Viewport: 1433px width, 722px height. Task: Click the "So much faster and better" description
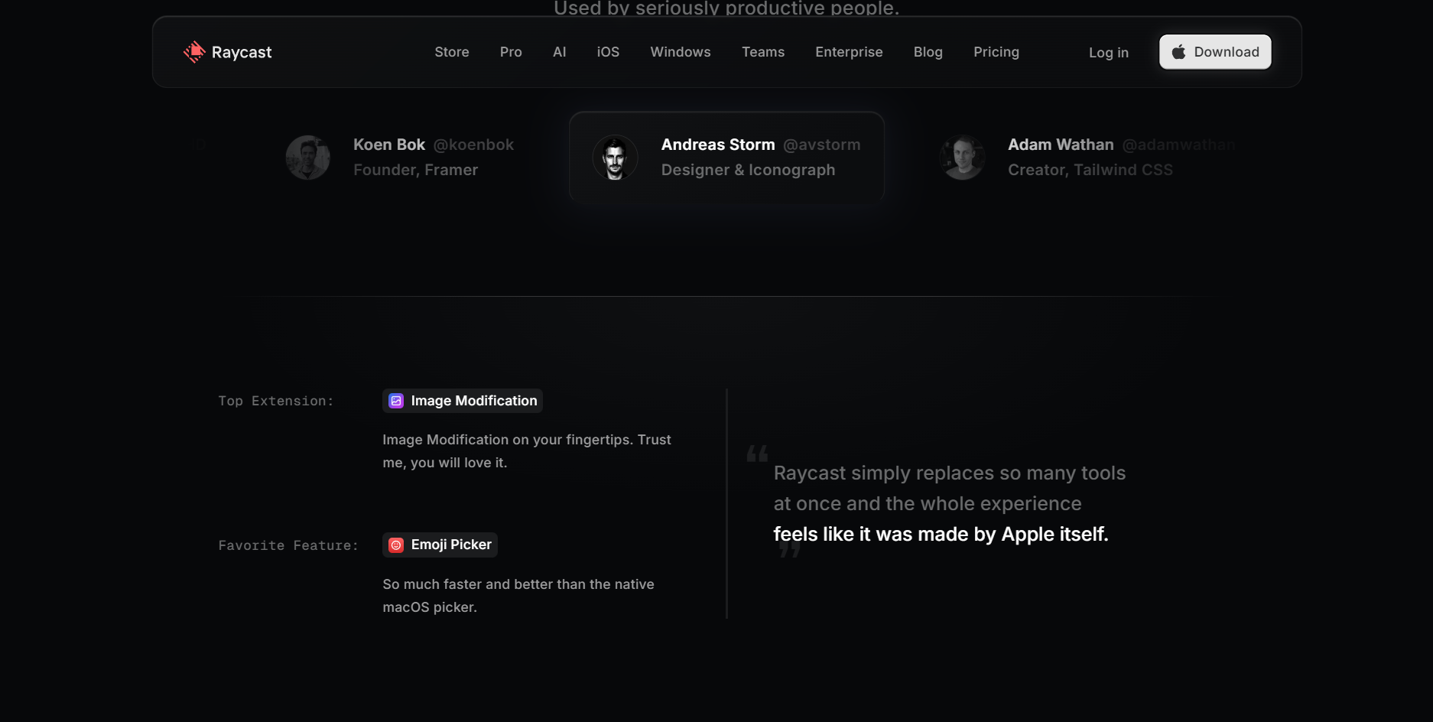tap(518, 596)
